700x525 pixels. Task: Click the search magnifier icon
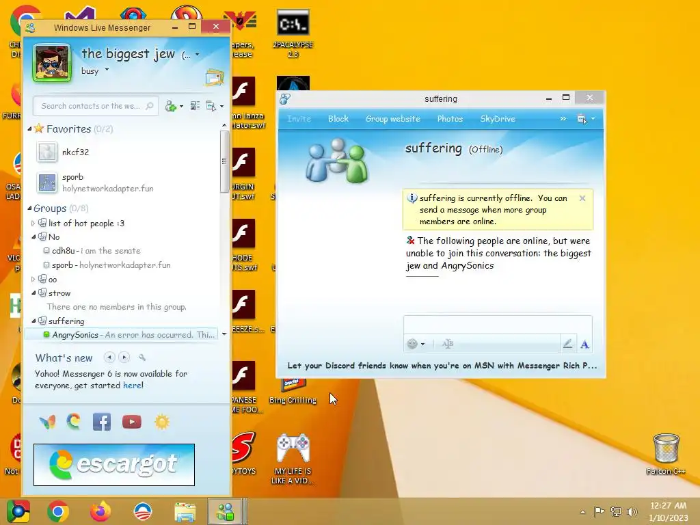point(150,106)
